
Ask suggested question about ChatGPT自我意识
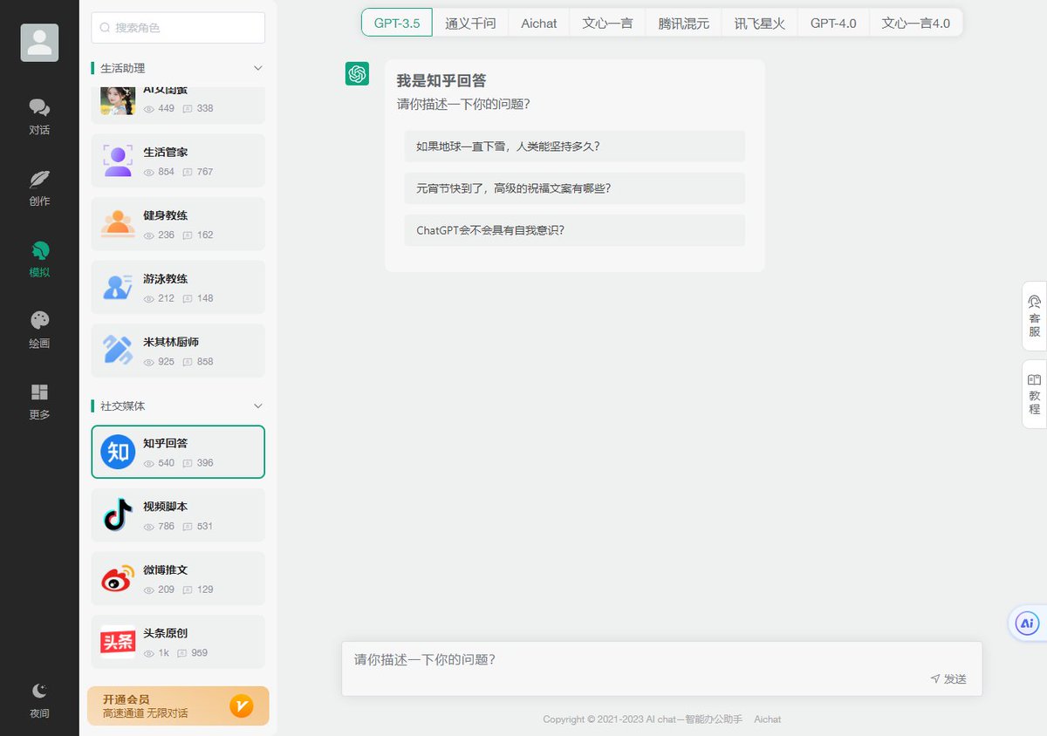pyautogui.click(x=574, y=230)
